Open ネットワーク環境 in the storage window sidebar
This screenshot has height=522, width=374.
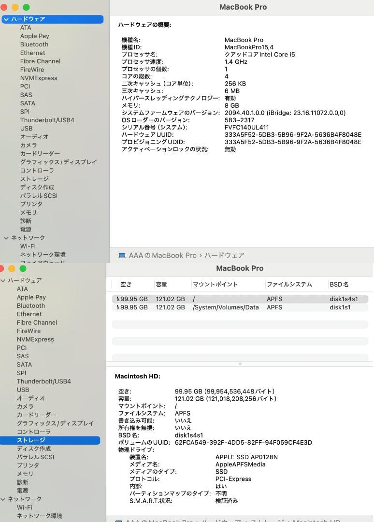(x=39, y=516)
